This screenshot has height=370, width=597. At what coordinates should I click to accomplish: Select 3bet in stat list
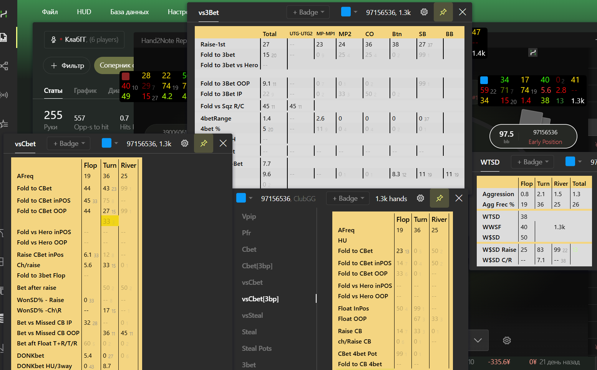(x=249, y=365)
